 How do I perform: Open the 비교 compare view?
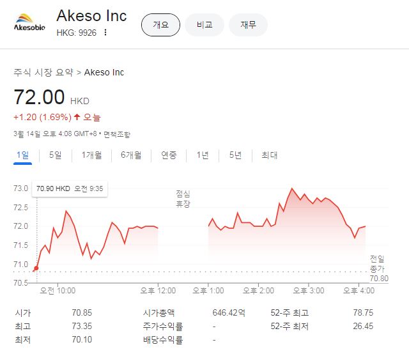(x=204, y=25)
